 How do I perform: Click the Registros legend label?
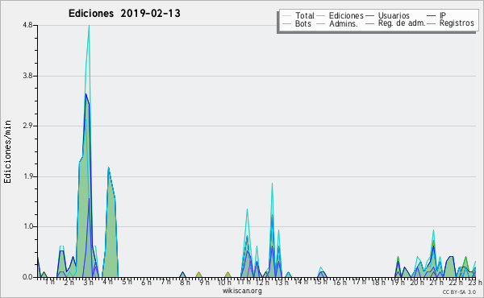click(457, 23)
